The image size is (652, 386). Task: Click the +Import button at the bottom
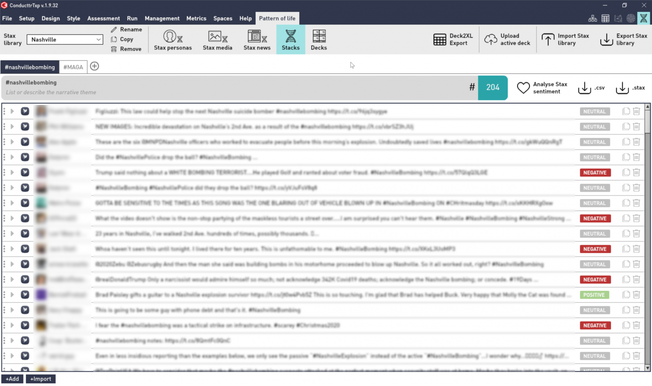[40, 379]
